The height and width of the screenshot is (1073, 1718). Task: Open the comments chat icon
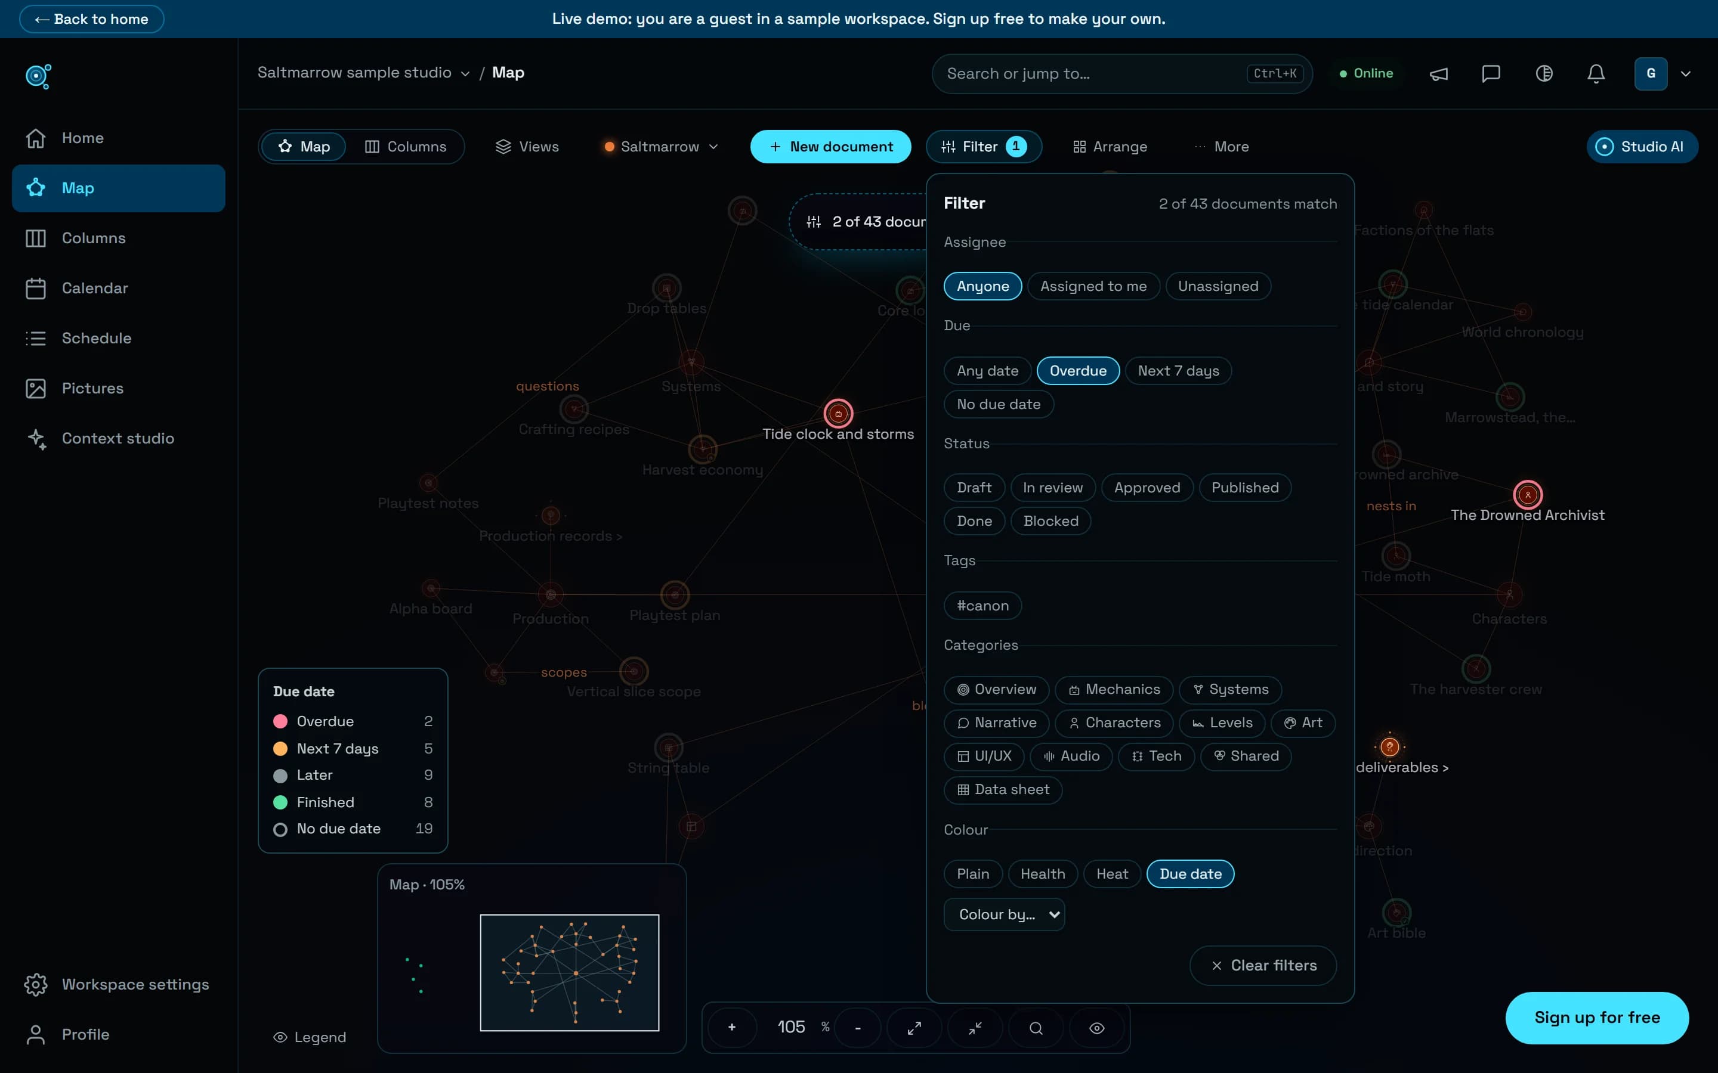click(1491, 74)
